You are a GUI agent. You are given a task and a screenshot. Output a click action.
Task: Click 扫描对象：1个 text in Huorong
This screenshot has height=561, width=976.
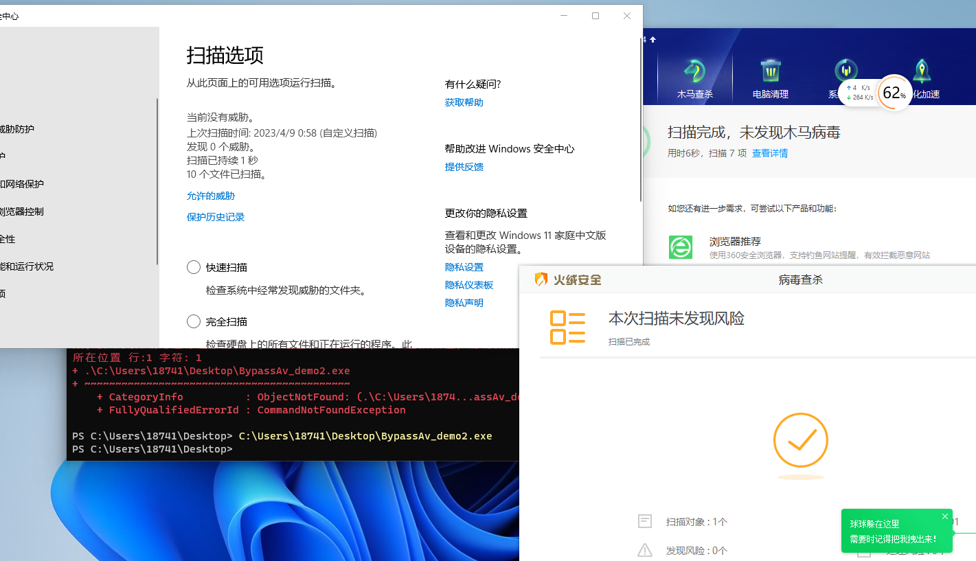(x=696, y=522)
